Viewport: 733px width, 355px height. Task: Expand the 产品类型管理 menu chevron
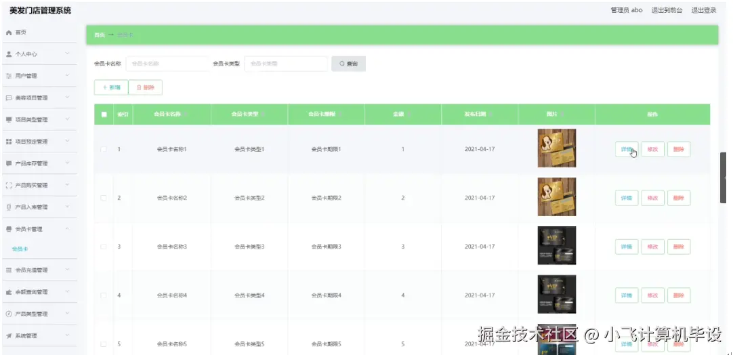click(x=67, y=314)
